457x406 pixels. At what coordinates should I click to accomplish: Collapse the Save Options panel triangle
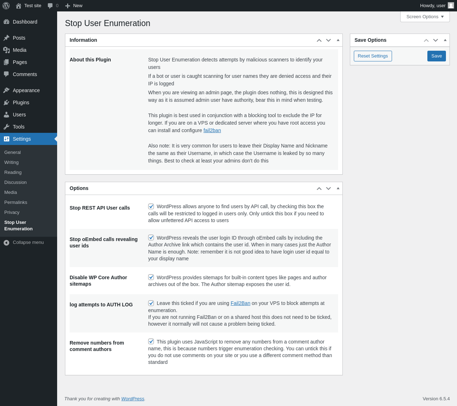[445, 40]
